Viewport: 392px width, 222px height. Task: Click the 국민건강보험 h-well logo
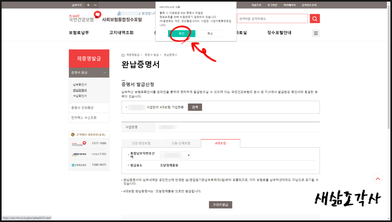point(84,17)
